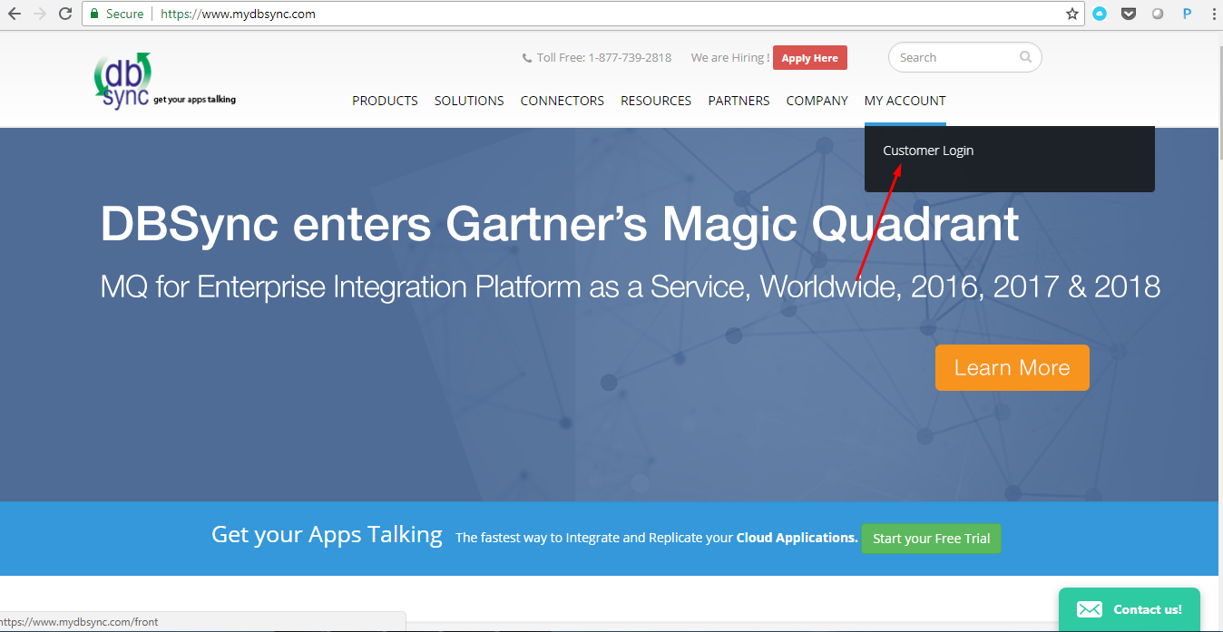Open the Pocket extension icon

pyautogui.click(x=1129, y=14)
